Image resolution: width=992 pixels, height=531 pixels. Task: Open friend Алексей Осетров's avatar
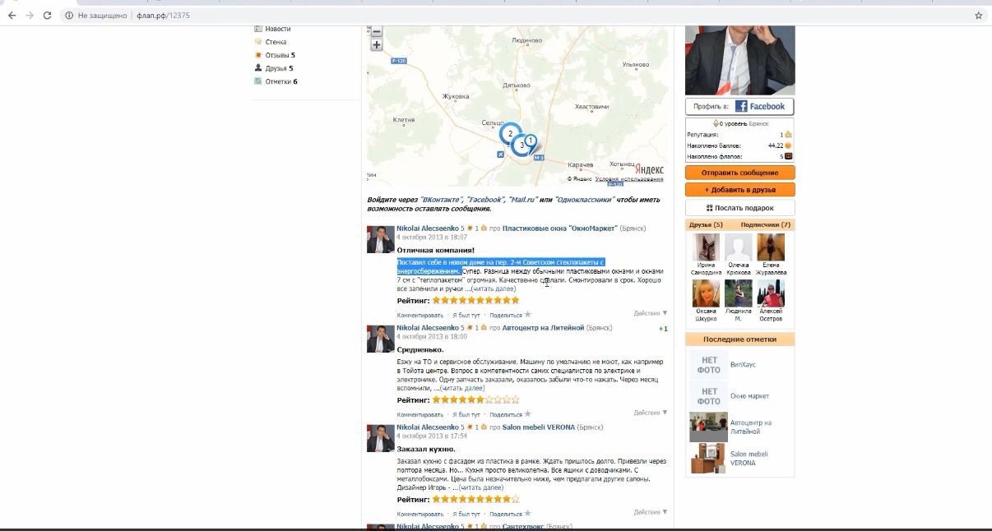(x=771, y=293)
